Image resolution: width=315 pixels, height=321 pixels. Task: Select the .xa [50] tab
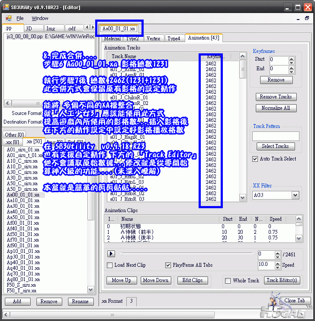[x=34, y=141]
